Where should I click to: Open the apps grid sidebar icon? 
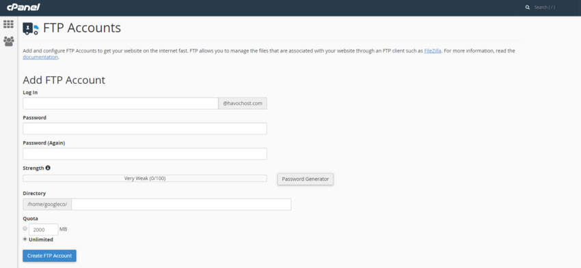8,25
